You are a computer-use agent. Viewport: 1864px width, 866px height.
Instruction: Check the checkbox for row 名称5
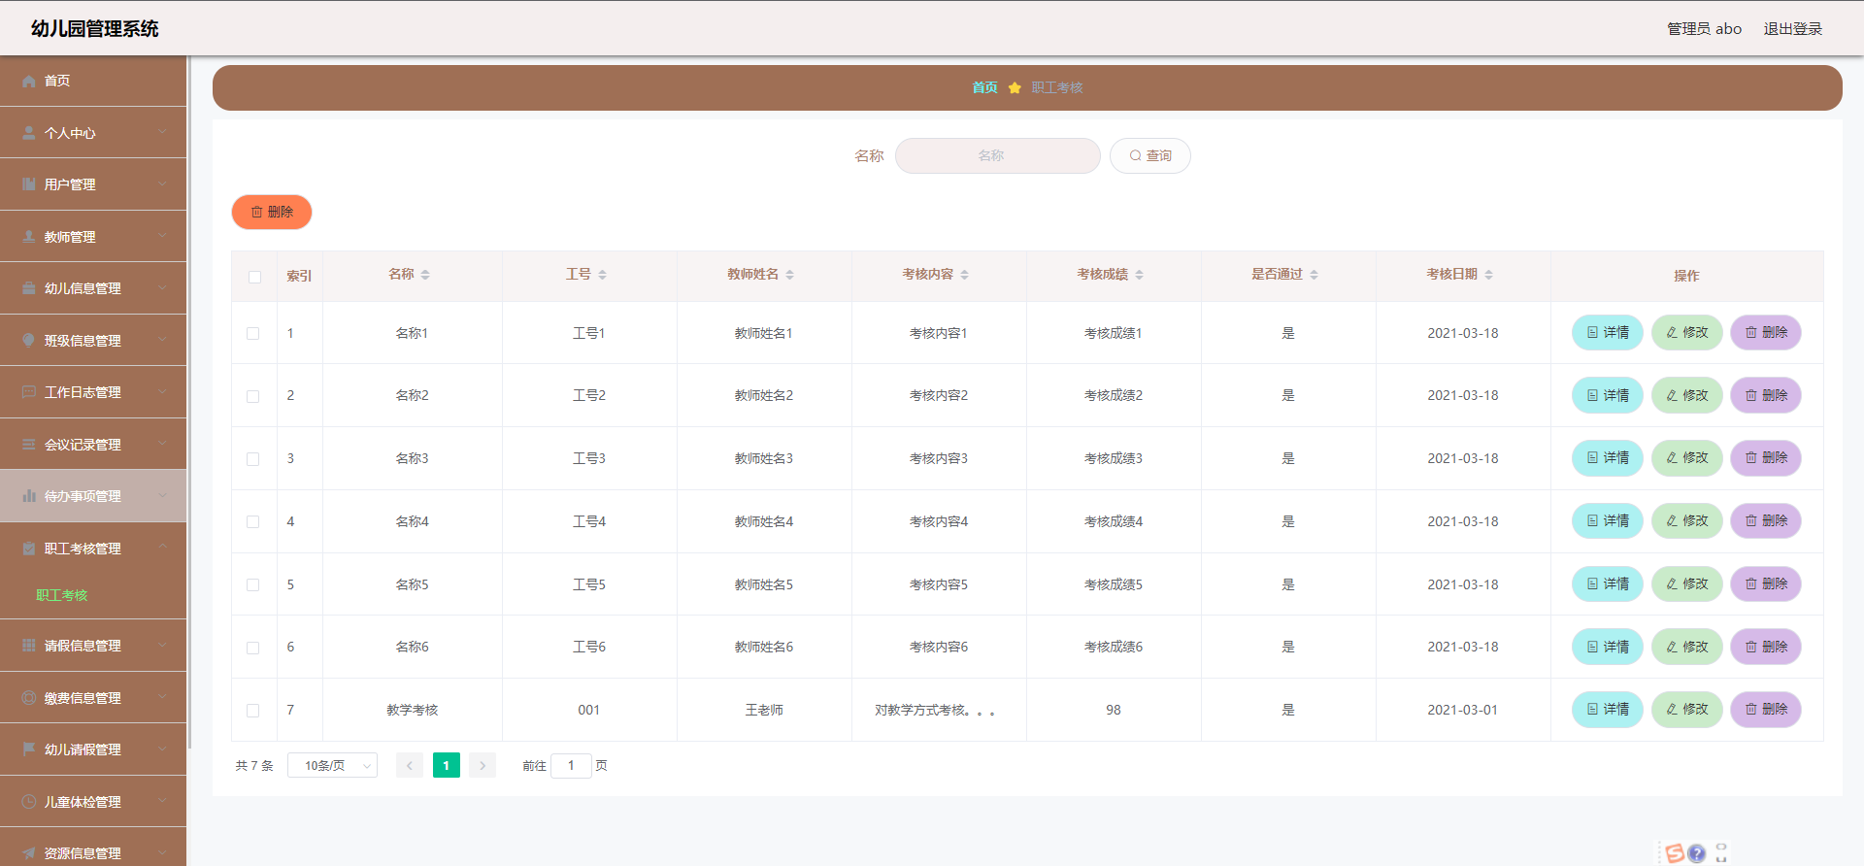tap(253, 585)
